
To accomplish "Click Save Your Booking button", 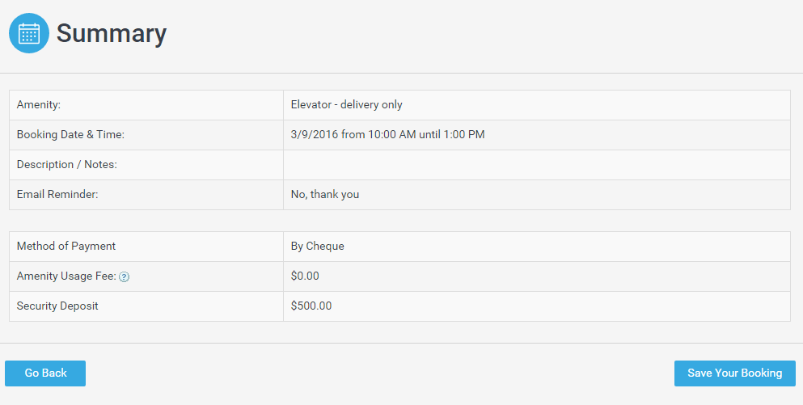I will tap(734, 373).
